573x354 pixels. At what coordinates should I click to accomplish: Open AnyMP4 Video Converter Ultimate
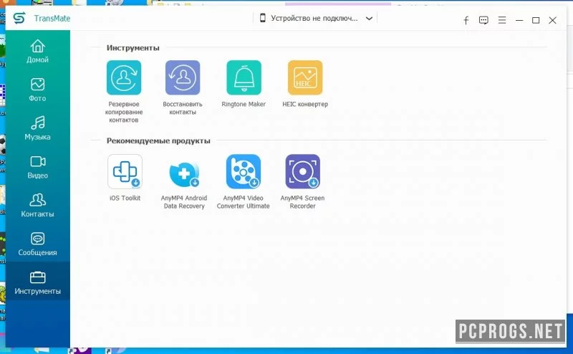click(244, 171)
